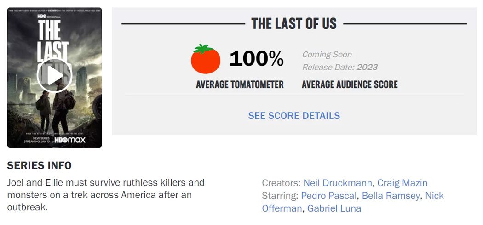This screenshot has width=483, height=225.
Task: Open Craig Mazin's creator page
Action: coord(402,183)
